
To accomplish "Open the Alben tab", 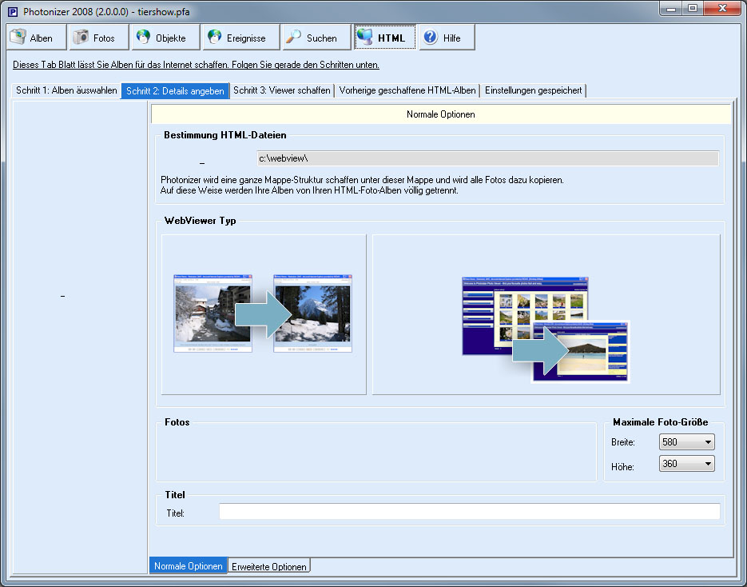I will (36, 38).
